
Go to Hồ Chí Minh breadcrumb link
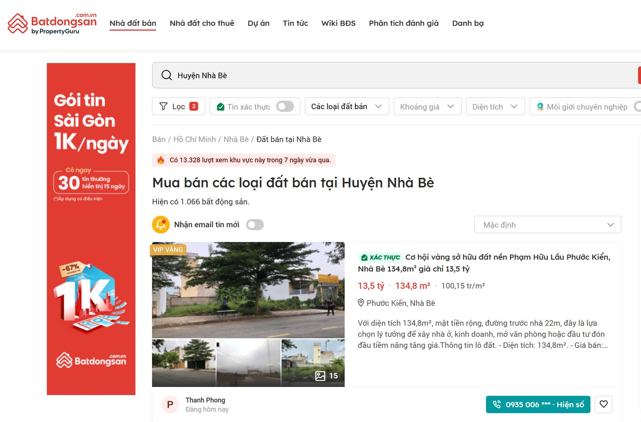pyautogui.click(x=194, y=139)
